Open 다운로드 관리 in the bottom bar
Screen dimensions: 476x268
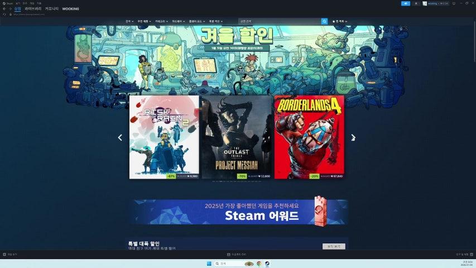237,255
